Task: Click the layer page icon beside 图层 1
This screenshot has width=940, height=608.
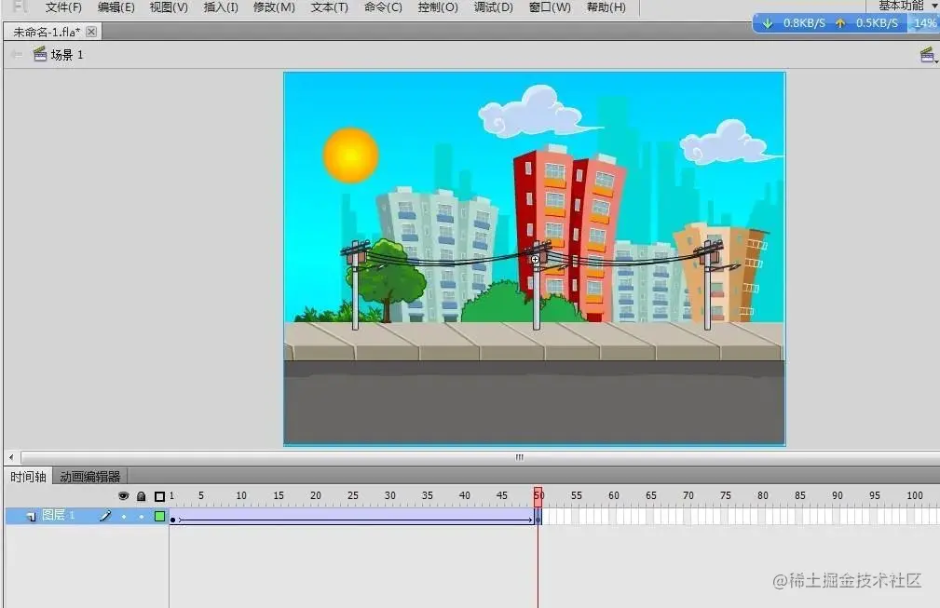Action: (x=31, y=516)
